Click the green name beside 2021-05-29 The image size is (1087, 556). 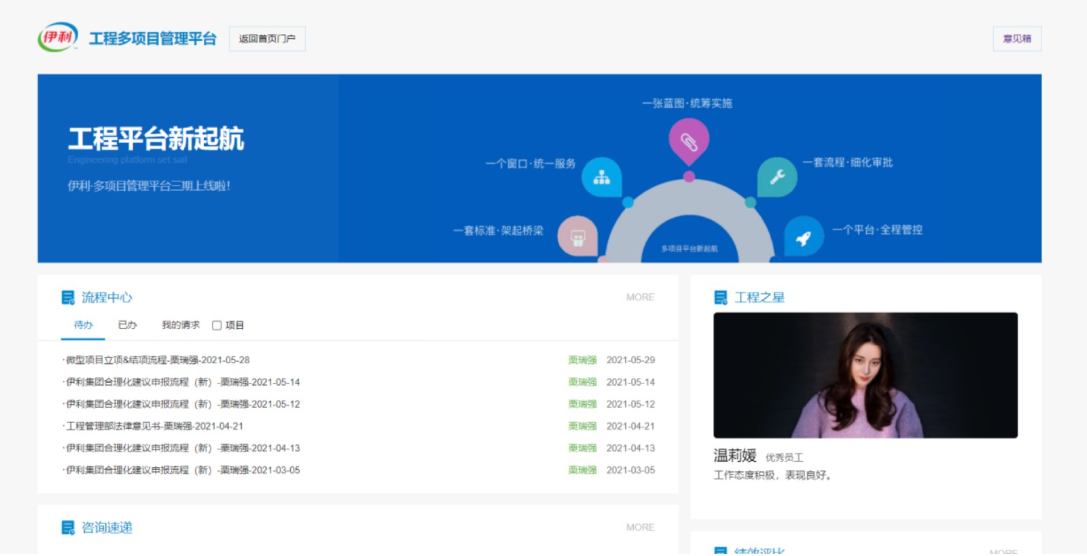[x=582, y=360]
